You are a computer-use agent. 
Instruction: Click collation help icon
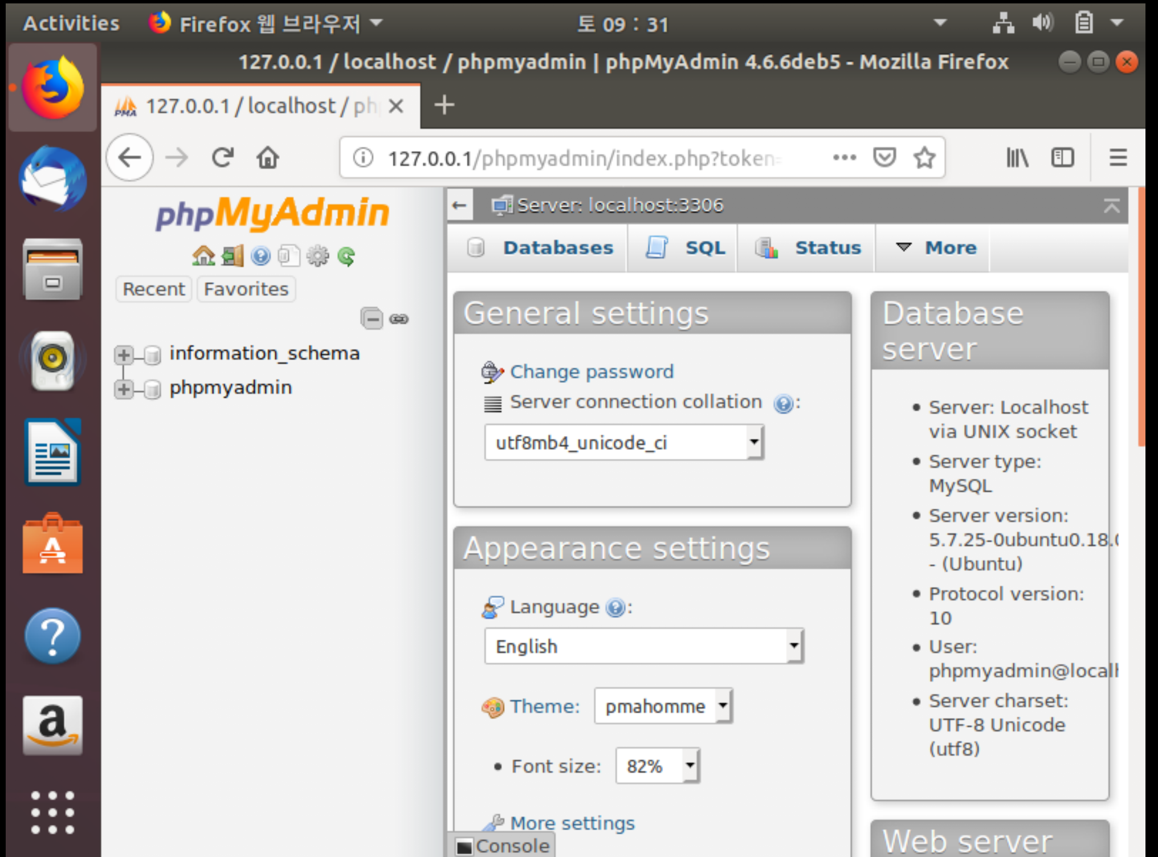(x=784, y=404)
